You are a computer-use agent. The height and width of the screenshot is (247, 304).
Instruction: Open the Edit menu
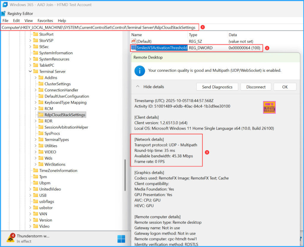point(16,21)
